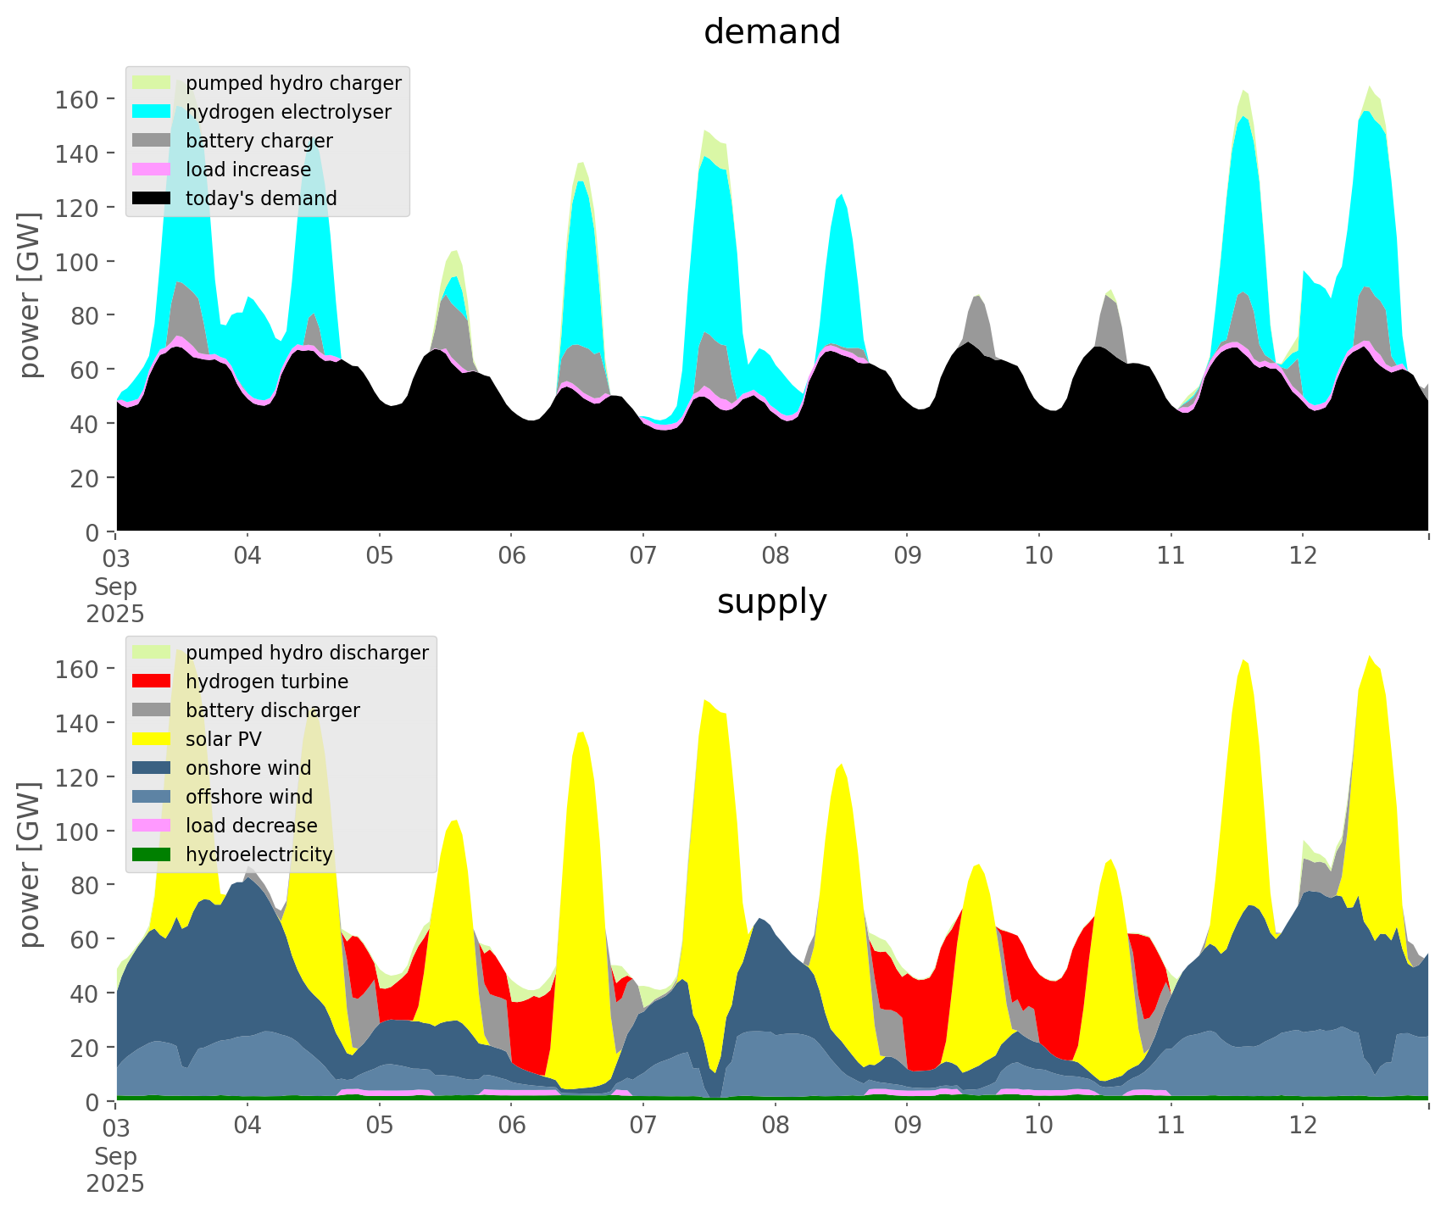Viewport: 1446px width, 1213px height.
Task: Click the 'demand' chart title
Action: click(771, 32)
